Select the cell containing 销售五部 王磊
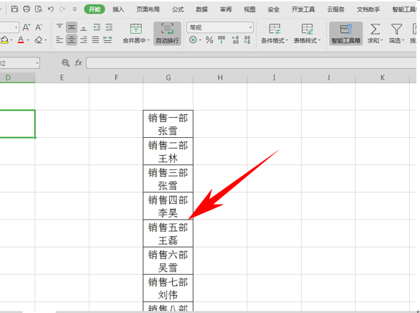The height and width of the screenshot is (313, 420). [168, 233]
